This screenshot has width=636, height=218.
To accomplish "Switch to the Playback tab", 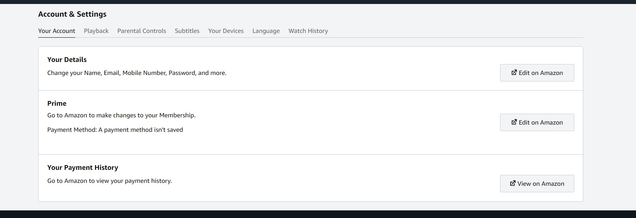I will (x=96, y=31).
